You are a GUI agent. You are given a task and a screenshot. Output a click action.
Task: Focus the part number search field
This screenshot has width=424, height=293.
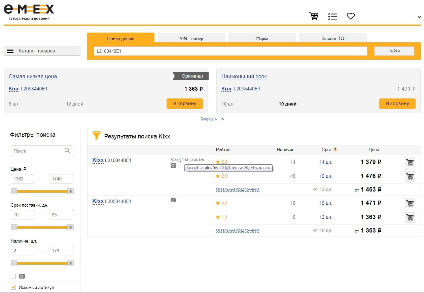click(231, 51)
